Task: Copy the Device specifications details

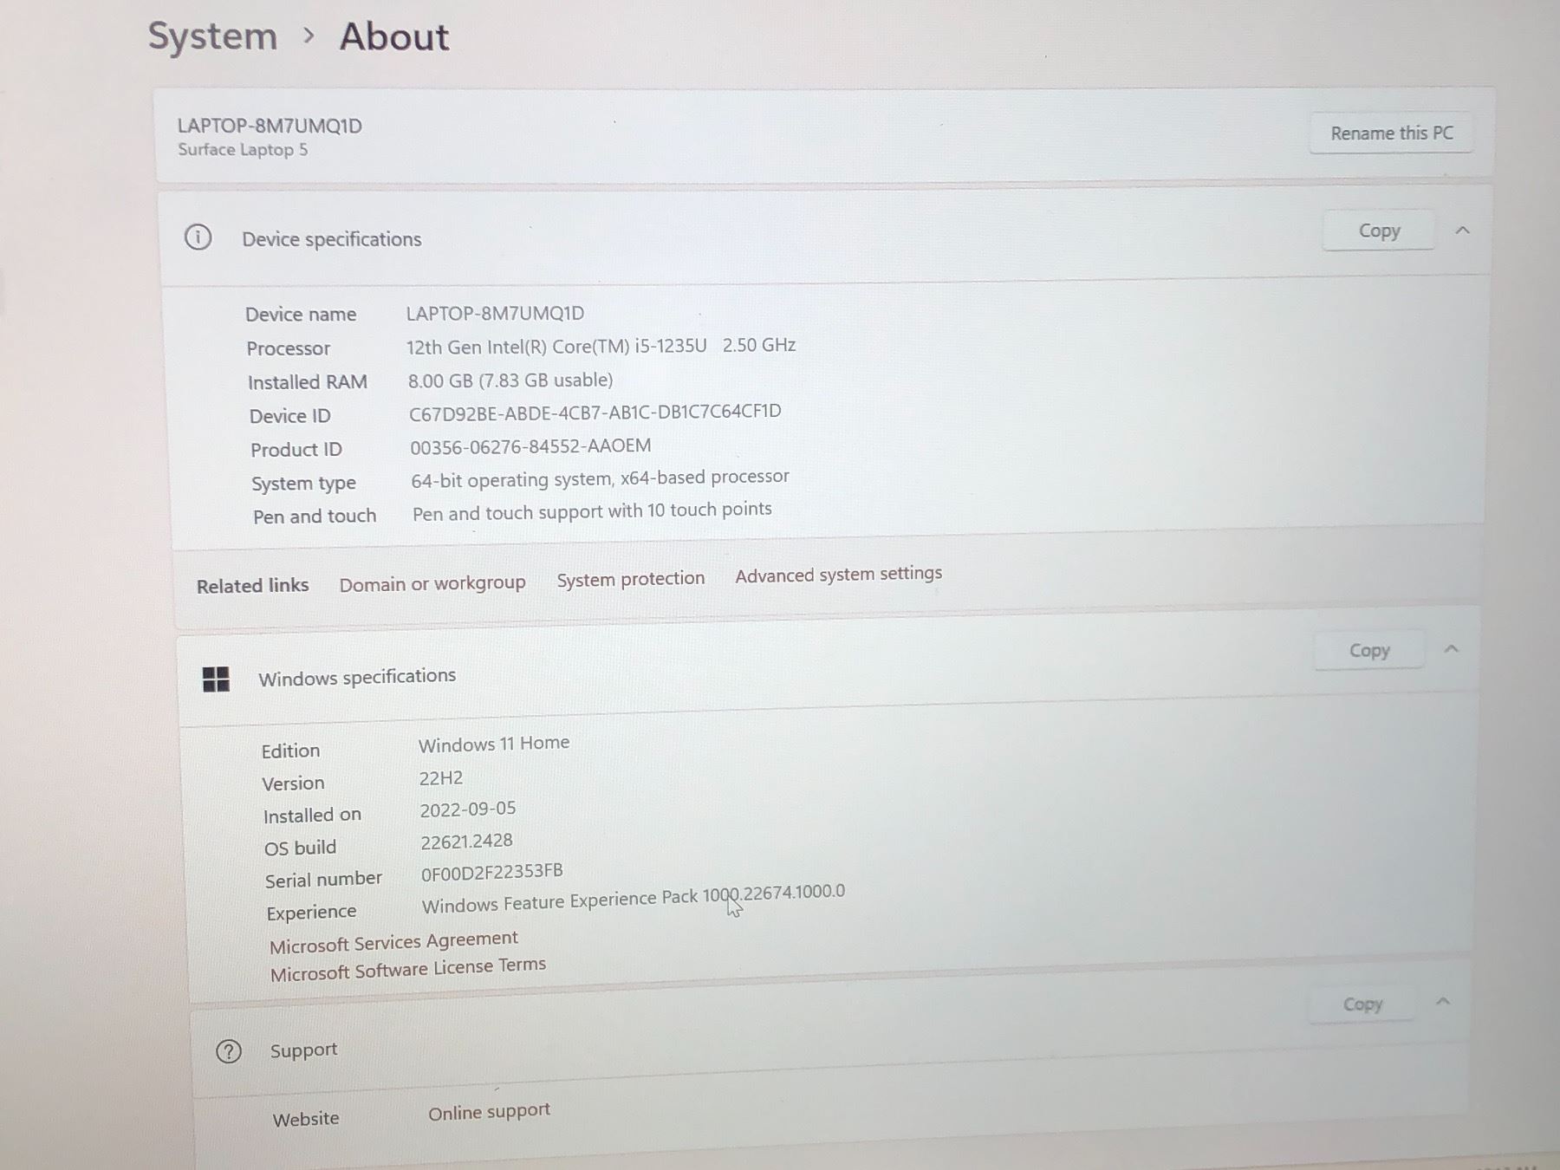Action: [1379, 231]
